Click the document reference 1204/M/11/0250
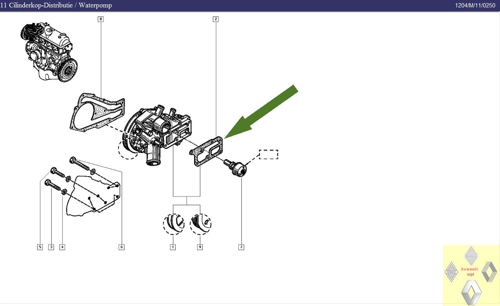The height and width of the screenshot is (306, 500). point(475,5)
